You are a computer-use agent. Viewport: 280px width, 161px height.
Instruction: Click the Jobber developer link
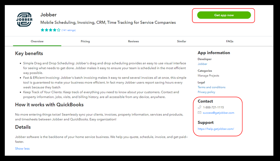pyautogui.click(x=202, y=64)
